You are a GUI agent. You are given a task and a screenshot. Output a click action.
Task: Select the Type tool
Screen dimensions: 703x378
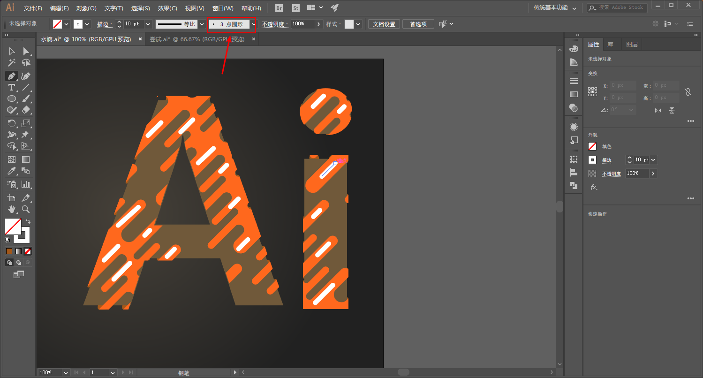(12, 87)
